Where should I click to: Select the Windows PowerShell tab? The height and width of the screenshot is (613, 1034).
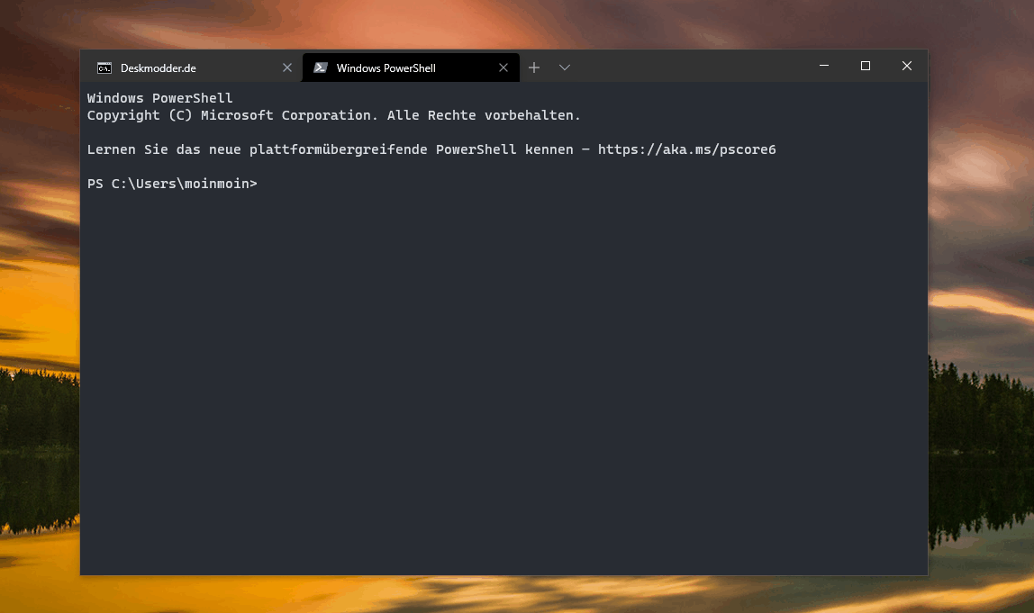411,68
